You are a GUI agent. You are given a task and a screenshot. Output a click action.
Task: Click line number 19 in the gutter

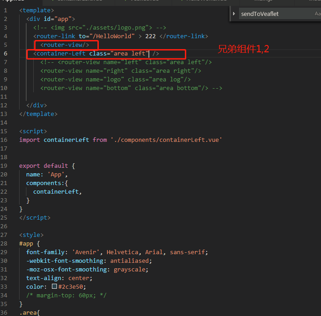coord(4,166)
